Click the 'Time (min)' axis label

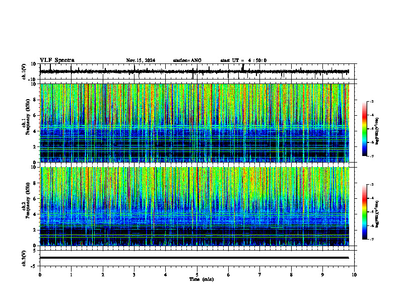202,279
